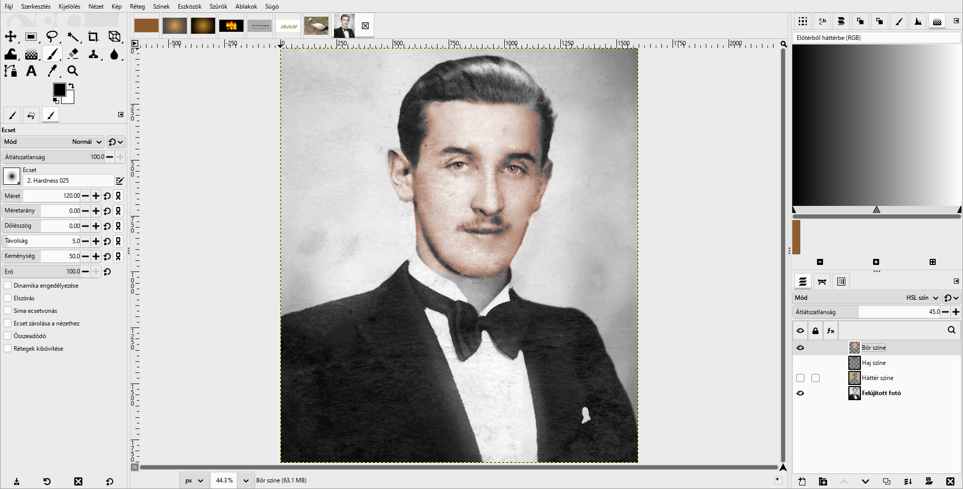Image resolution: width=963 pixels, height=489 pixels.
Task: Open the zoom percentage dropdown
Action: point(246,480)
